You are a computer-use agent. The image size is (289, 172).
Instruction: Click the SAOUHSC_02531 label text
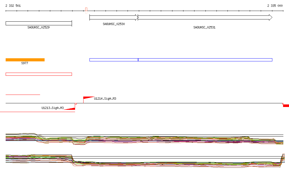pyautogui.click(x=204, y=27)
